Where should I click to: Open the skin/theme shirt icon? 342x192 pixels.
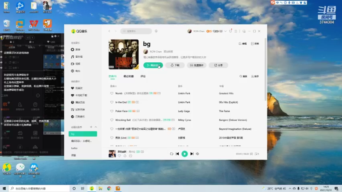[230, 31]
